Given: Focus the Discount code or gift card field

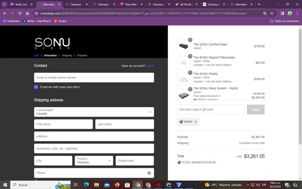Looking at the screenshot, I should tap(210, 110).
